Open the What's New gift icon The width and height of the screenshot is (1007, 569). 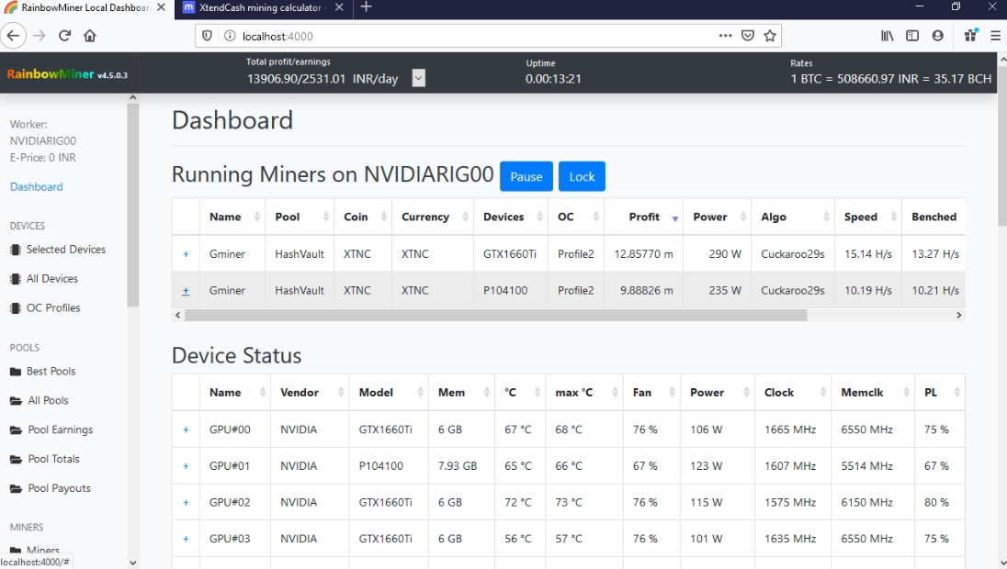pyautogui.click(x=971, y=35)
